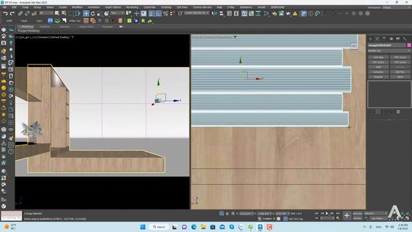Open the Workspaces Default dropdown
Screen dimensions: 412x232
[x=397, y=8]
